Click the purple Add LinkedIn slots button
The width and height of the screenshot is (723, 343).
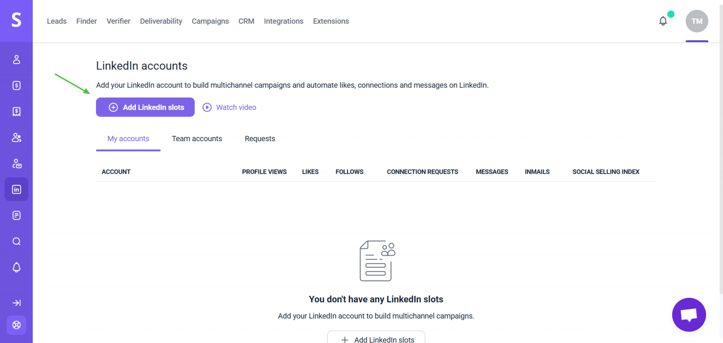click(145, 107)
